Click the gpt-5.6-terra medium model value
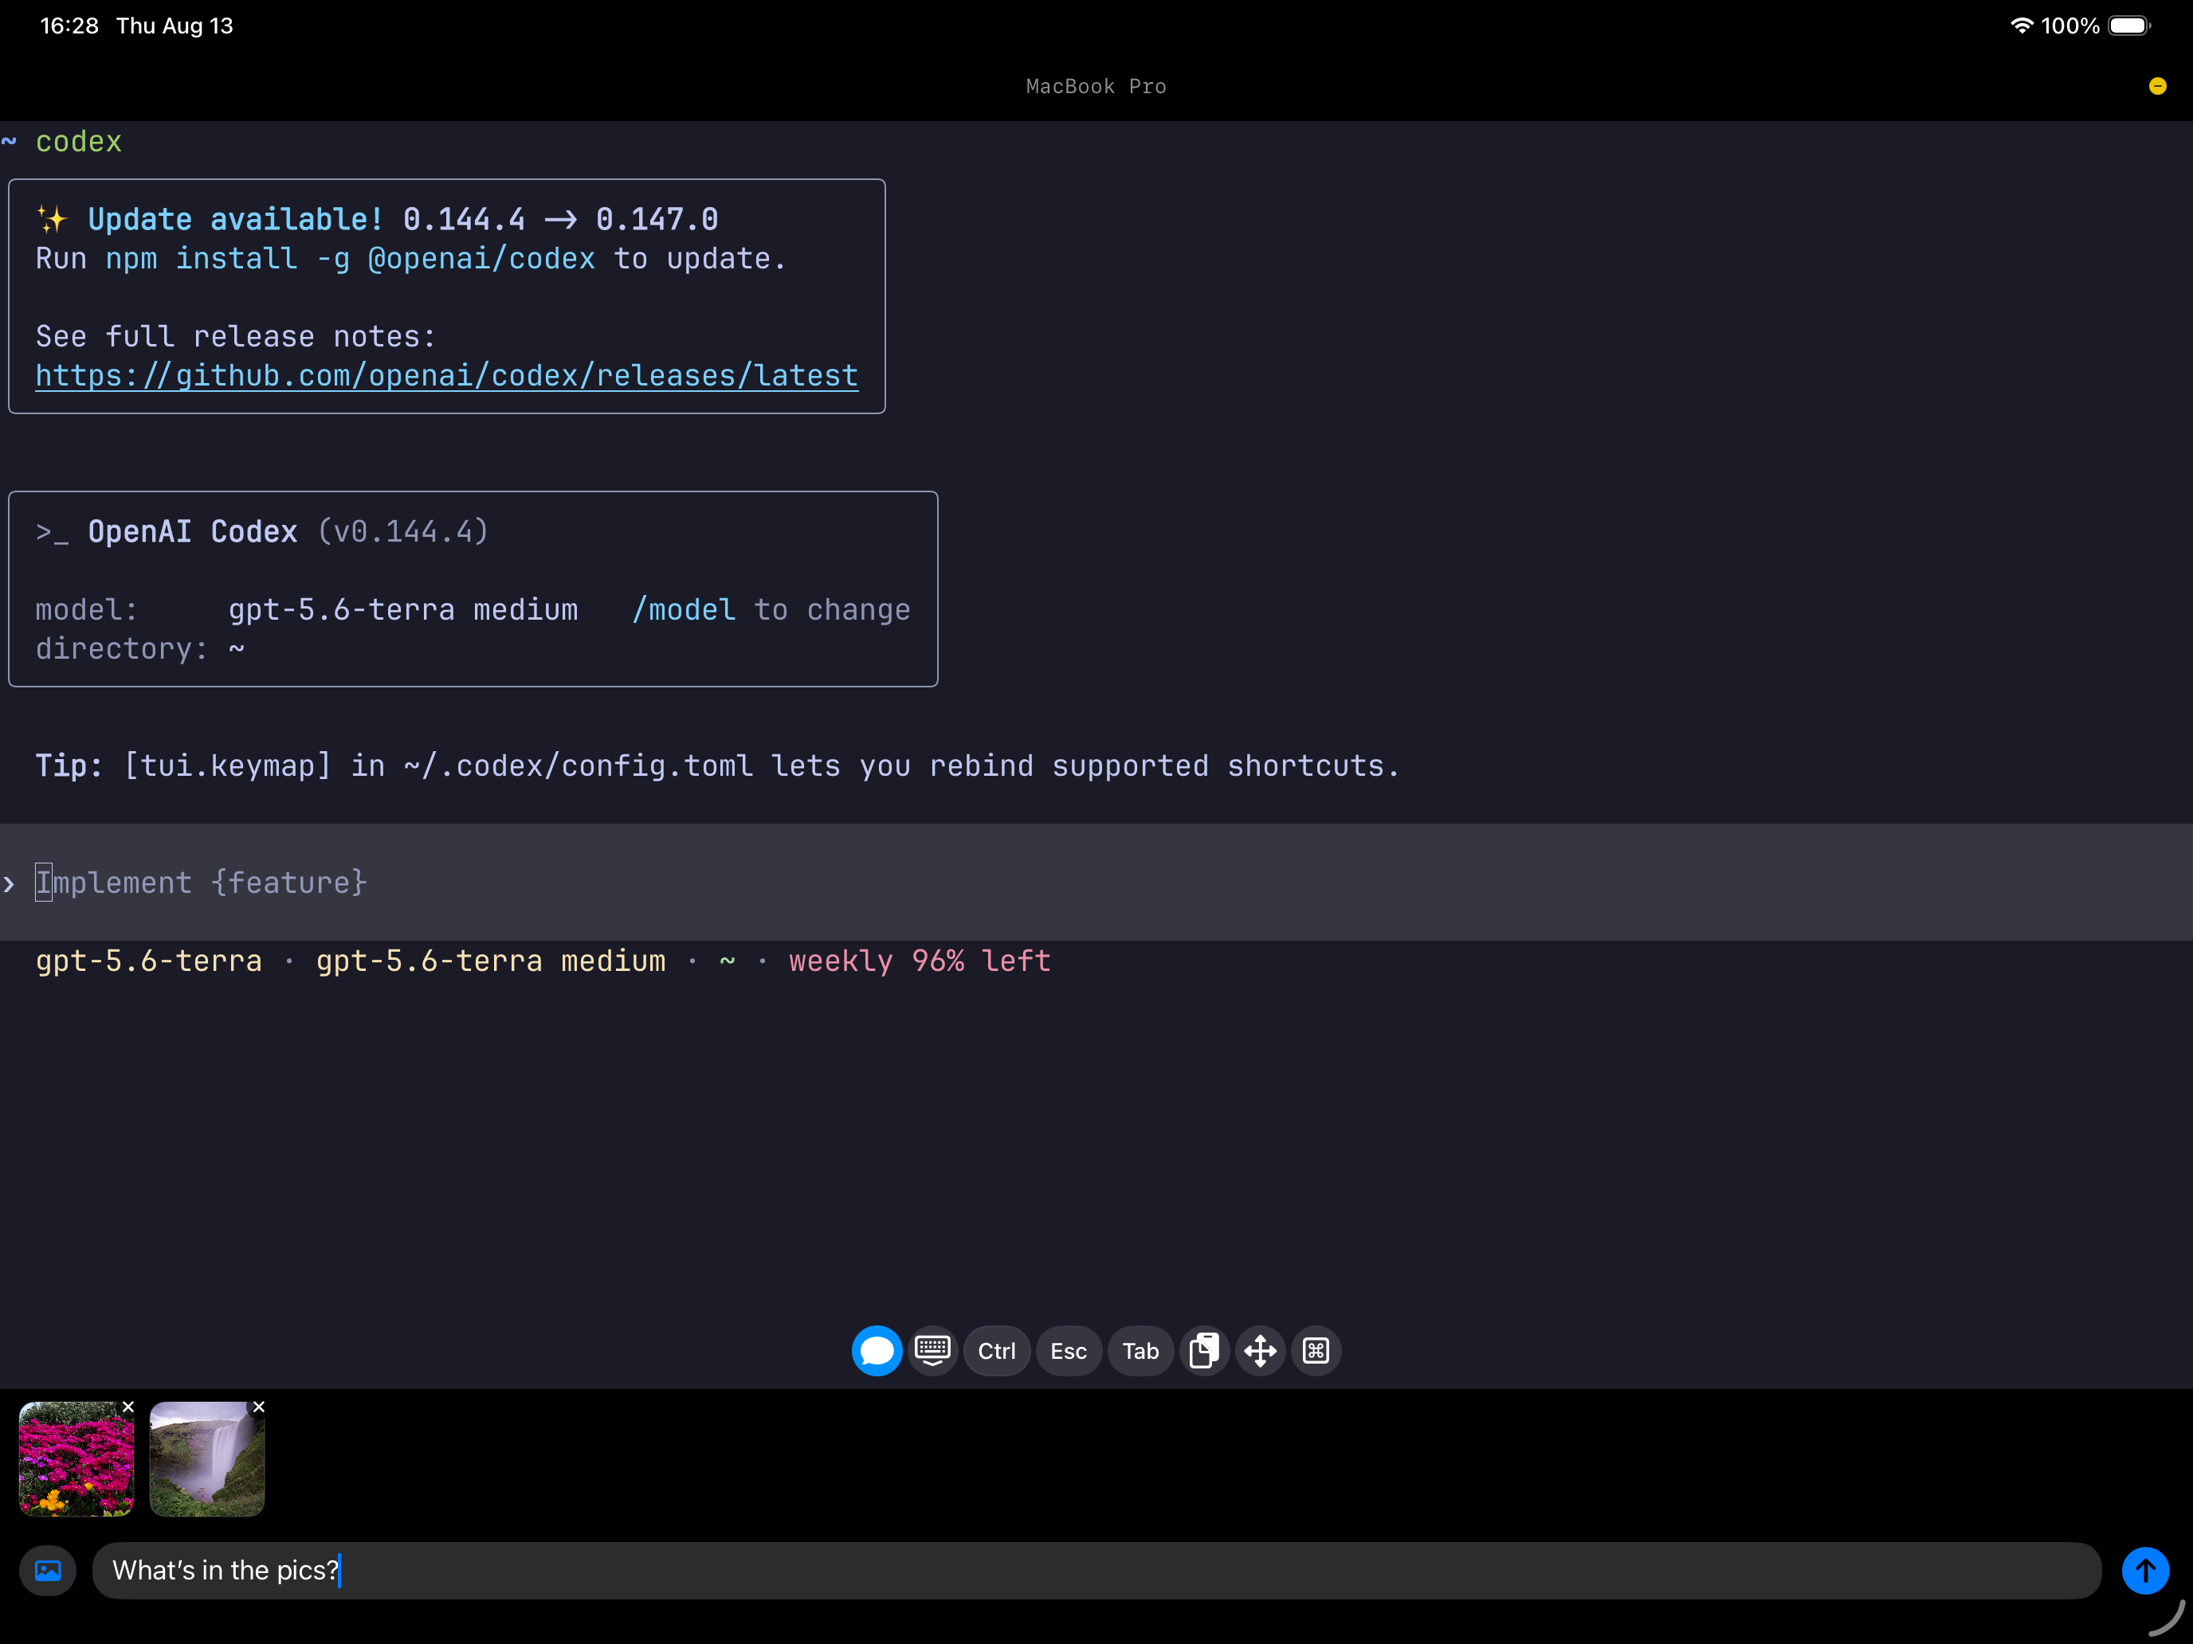The image size is (2193, 1644). click(402, 609)
